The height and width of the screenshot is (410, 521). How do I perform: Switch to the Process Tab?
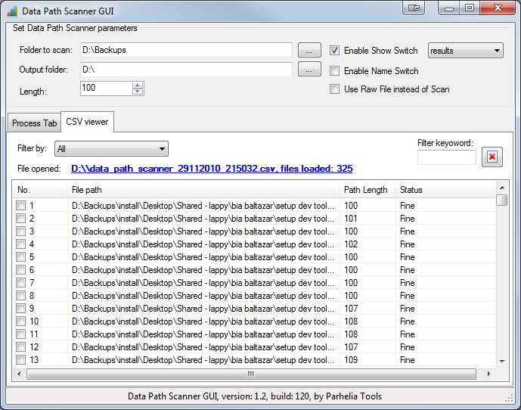click(x=34, y=123)
